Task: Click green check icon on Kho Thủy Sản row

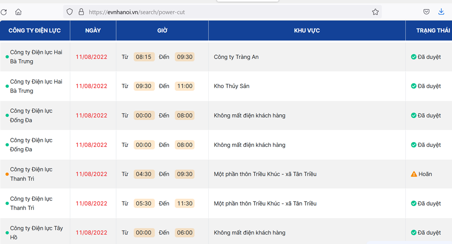Action: pyautogui.click(x=414, y=86)
